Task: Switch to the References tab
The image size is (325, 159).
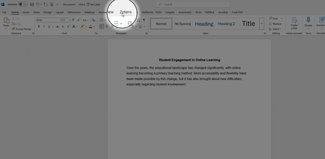Action: (74, 12)
